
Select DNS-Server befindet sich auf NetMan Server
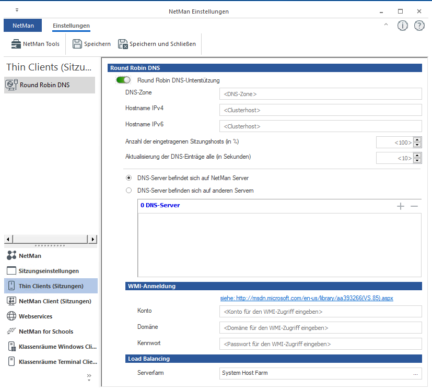(x=129, y=178)
